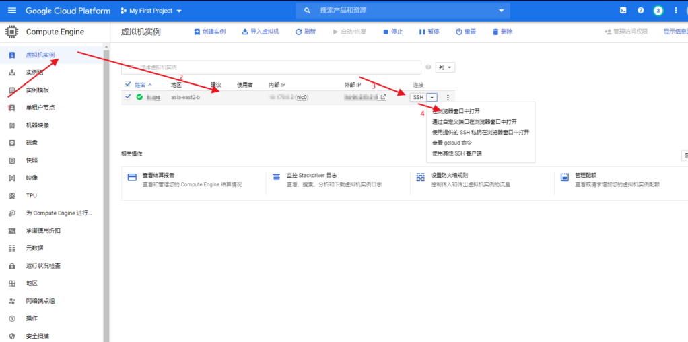
Task: Click the 安全扫描 shield icon
Action: (x=12, y=336)
